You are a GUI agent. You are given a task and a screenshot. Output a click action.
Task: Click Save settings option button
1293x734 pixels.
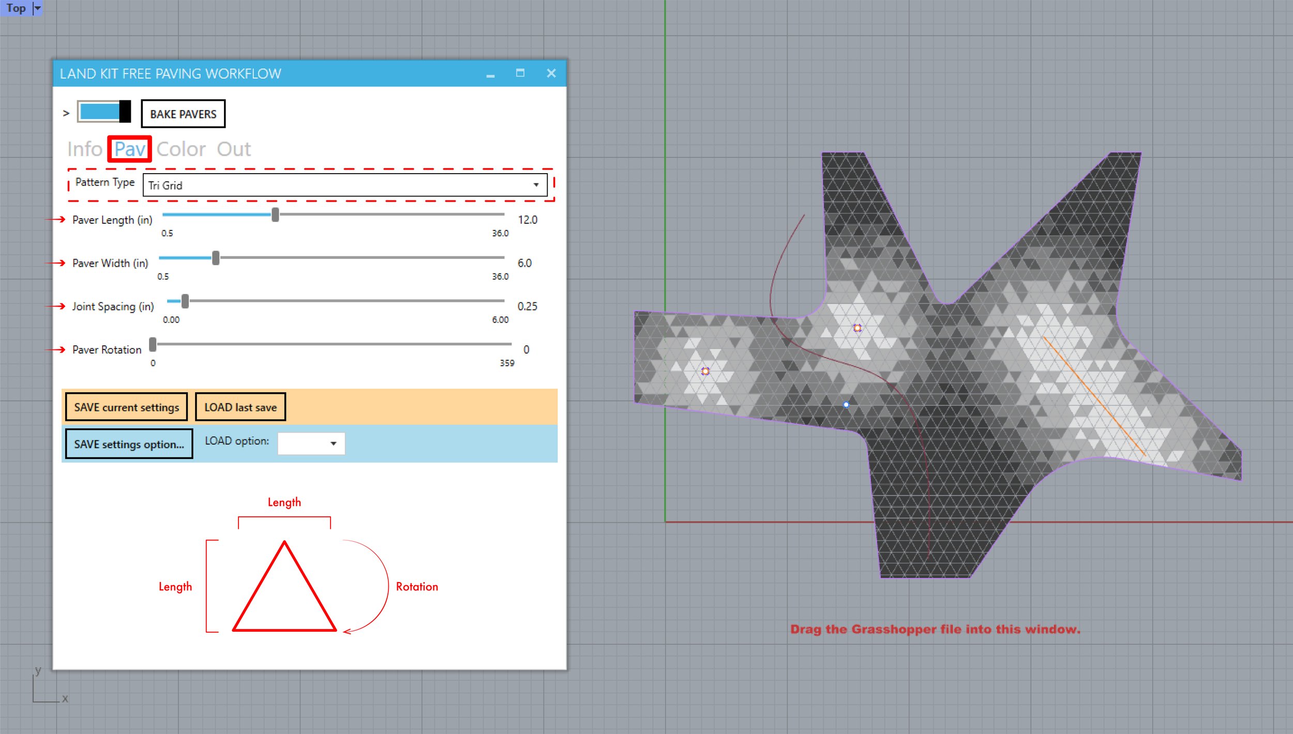point(129,442)
